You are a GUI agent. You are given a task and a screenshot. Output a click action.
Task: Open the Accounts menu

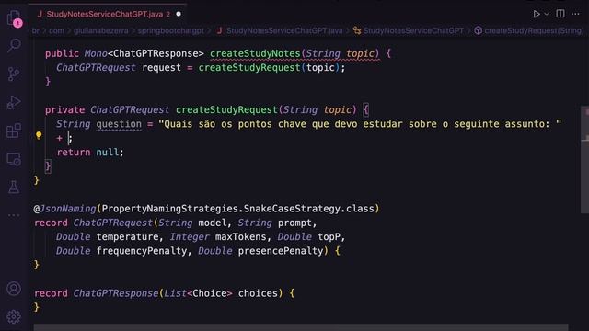coord(14,289)
